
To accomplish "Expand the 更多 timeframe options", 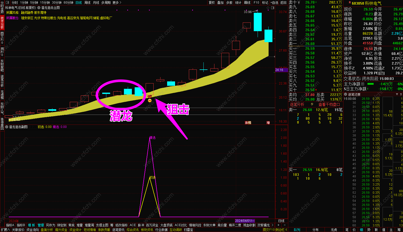I will pos(117,3).
